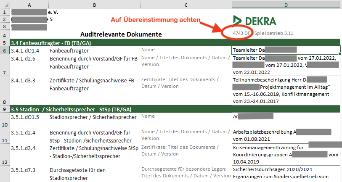Select column A header

tap(29, 4)
